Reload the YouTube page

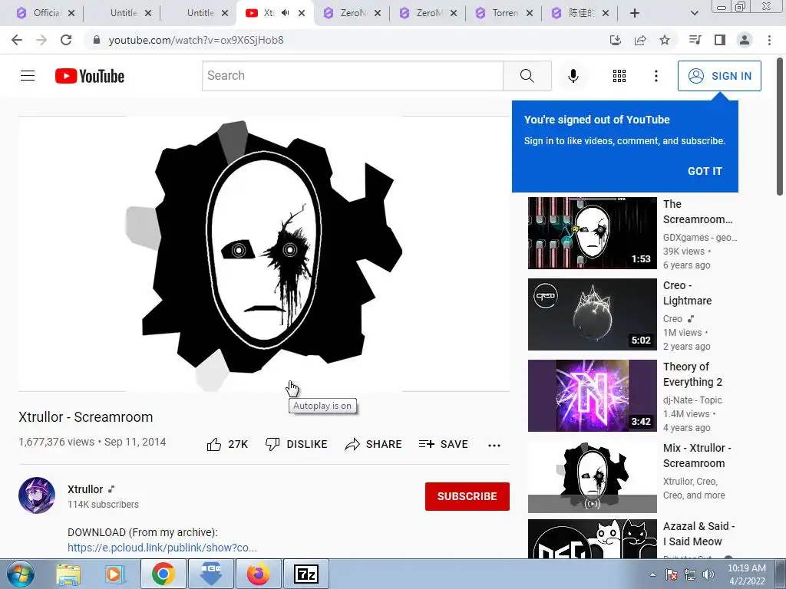[x=66, y=40]
